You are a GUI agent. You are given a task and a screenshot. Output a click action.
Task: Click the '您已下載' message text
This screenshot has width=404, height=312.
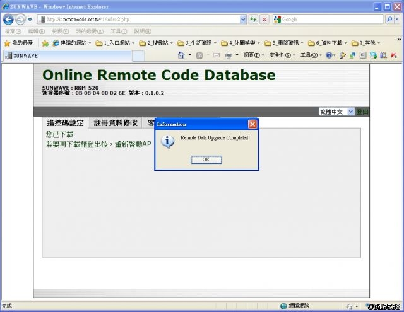pyautogui.click(x=59, y=134)
